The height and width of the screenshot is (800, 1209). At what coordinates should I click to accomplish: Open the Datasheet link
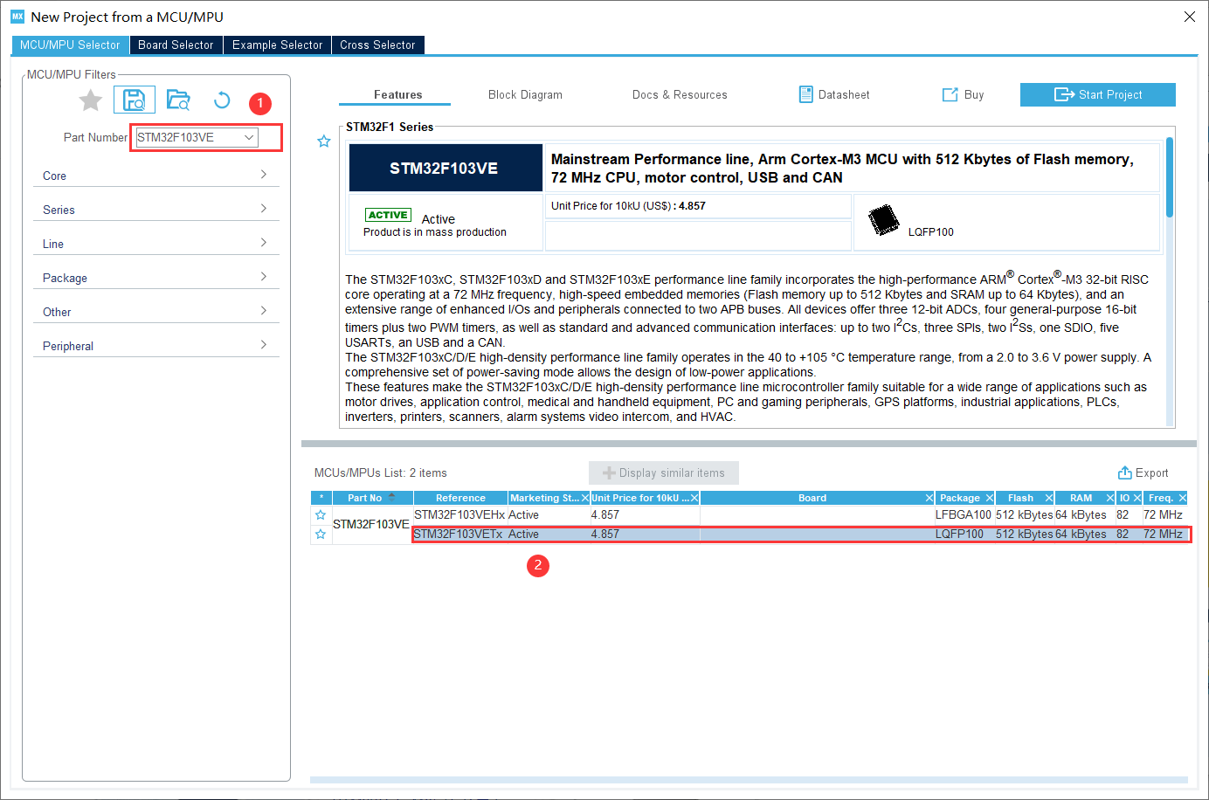coord(834,94)
